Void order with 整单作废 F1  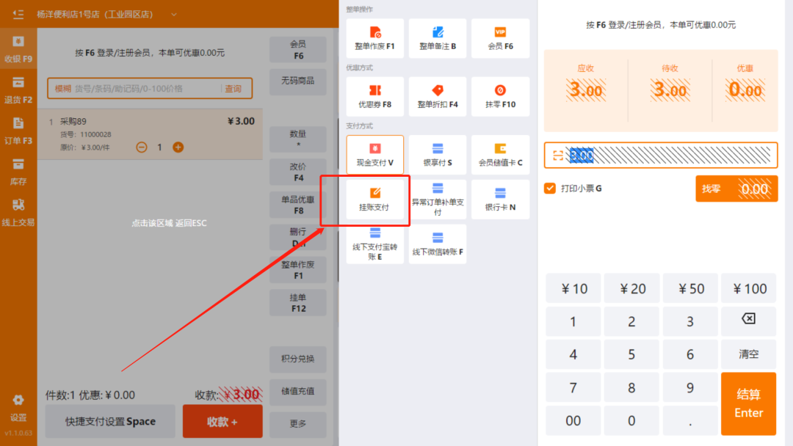(374, 38)
